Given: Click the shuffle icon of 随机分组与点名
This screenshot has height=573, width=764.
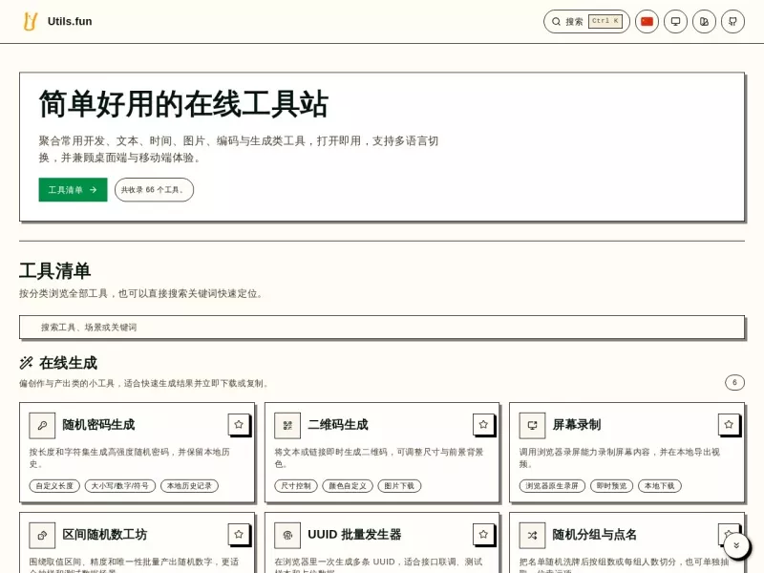Looking at the screenshot, I should pyautogui.click(x=533, y=536).
